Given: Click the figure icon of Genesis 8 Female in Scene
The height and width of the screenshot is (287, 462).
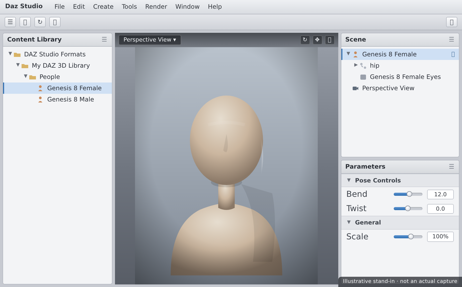Looking at the screenshot, I should click(355, 54).
